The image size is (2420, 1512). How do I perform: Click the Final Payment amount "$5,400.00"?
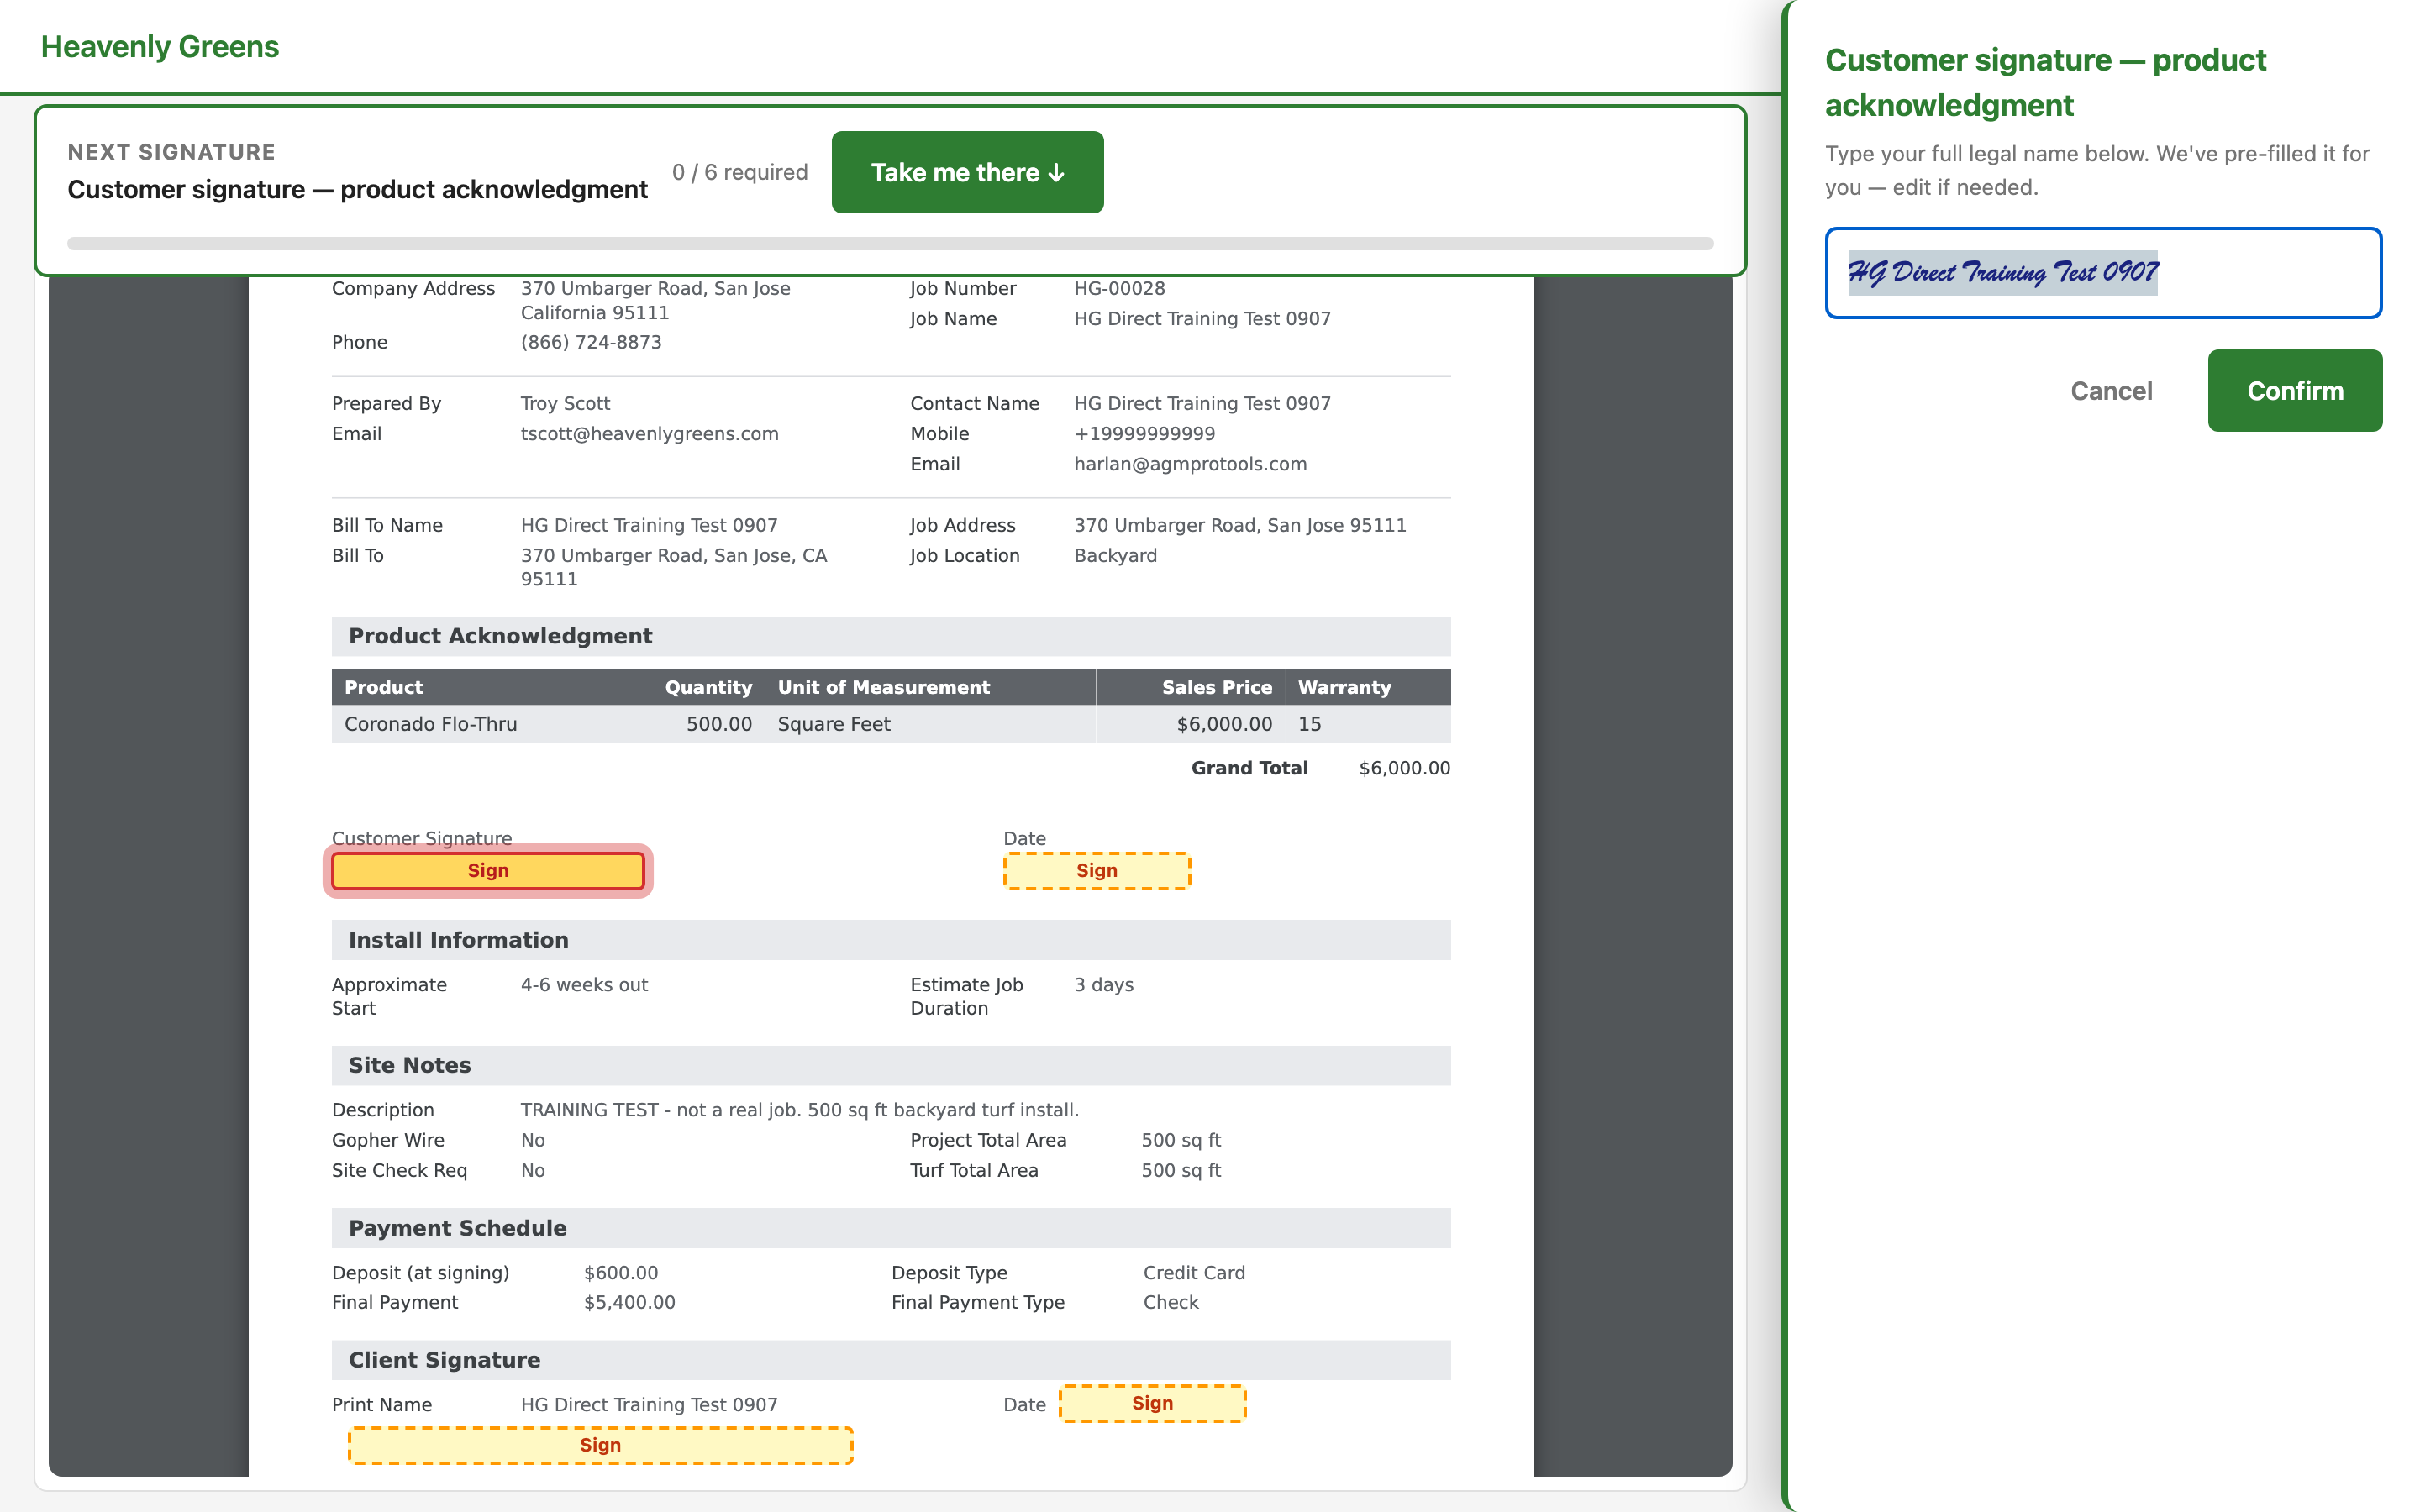coord(629,1302)
